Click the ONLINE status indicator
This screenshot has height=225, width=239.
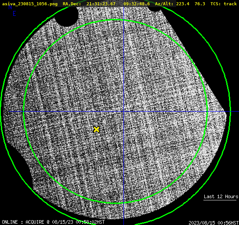coord(10,222)
